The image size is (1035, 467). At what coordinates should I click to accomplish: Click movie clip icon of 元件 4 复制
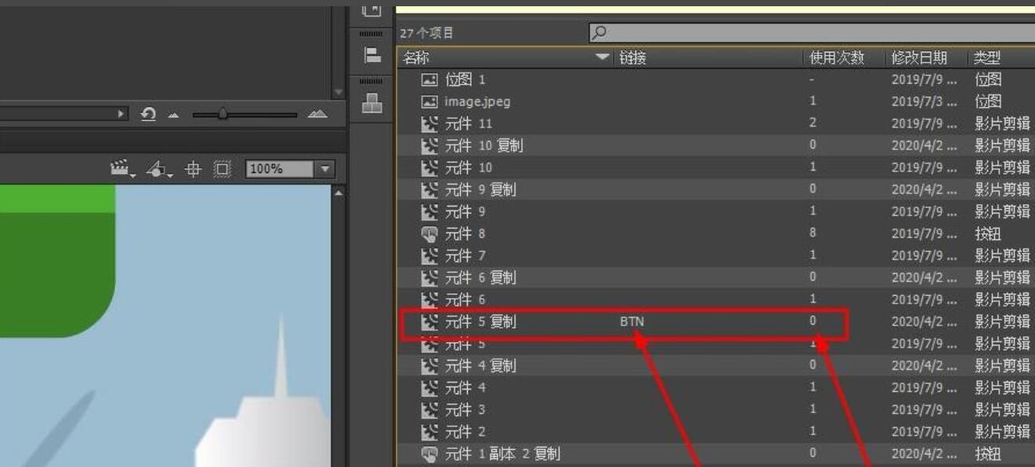[429, 365]
